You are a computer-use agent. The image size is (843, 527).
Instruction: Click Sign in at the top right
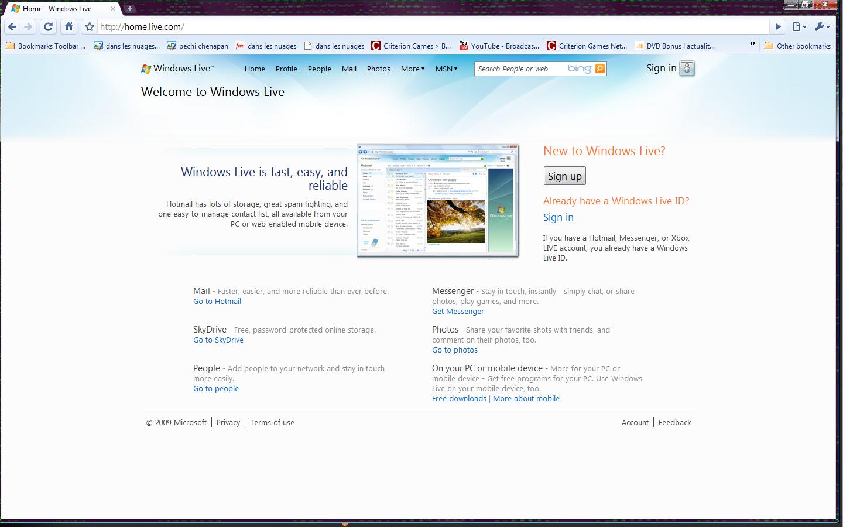(661, 68)
